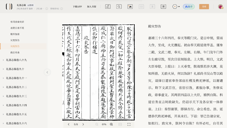Screen dimensions: 227x128
Task: Toggle the scanned image view icon
Action: (130, 7)
